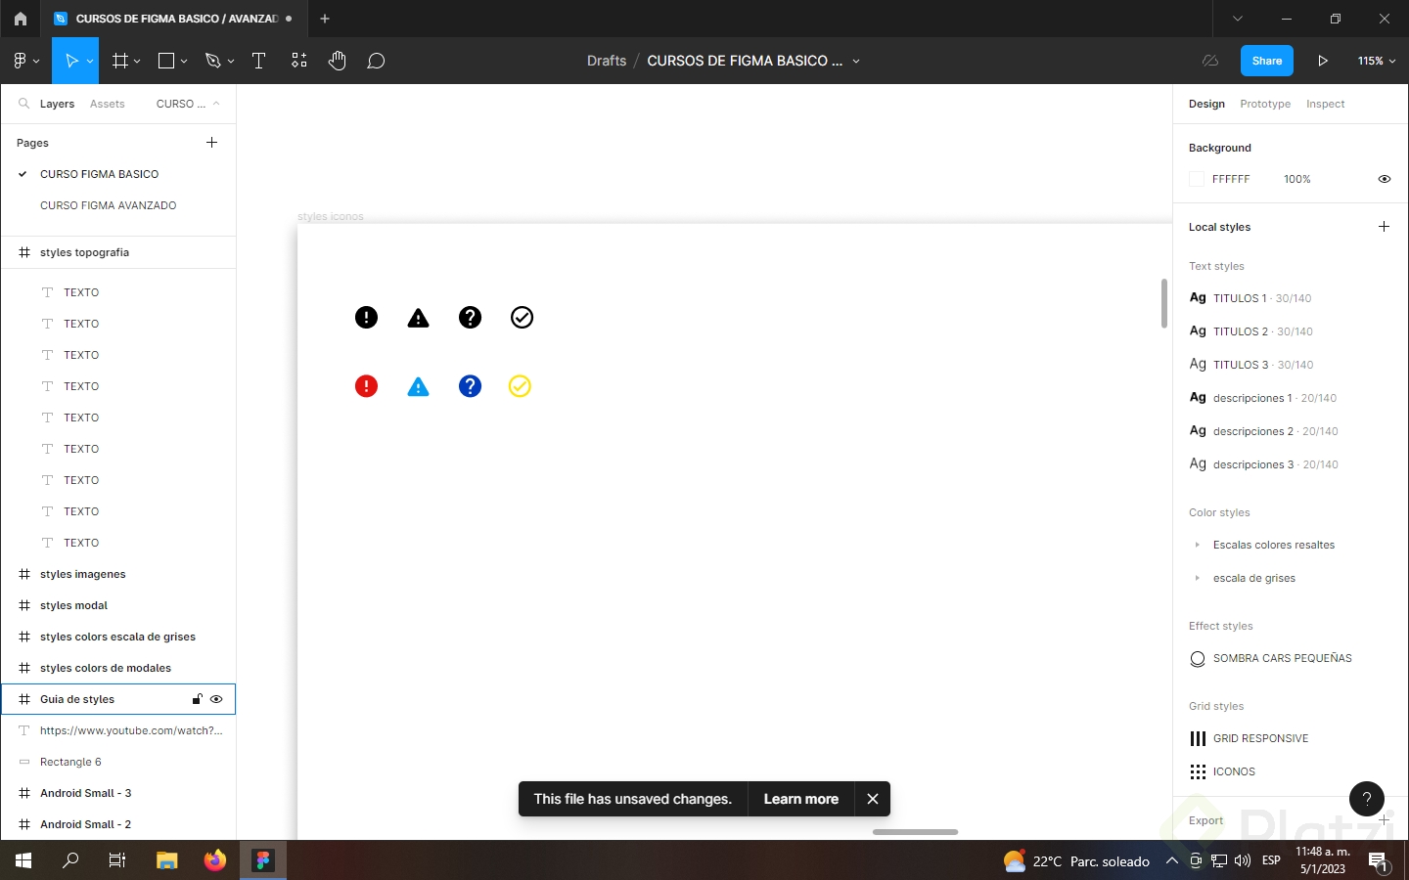Click the home icon in tab bar

(21, 19)
